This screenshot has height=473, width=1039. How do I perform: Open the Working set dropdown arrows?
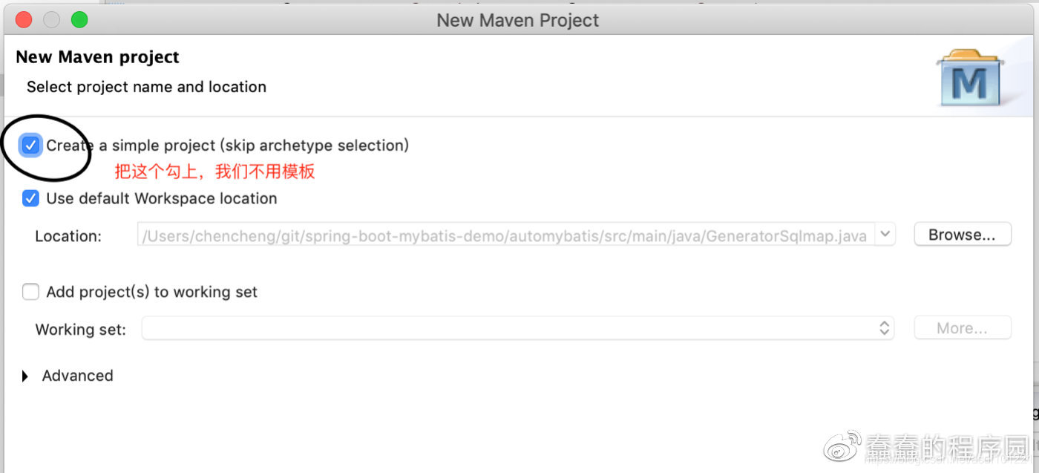tap(885, 328)
